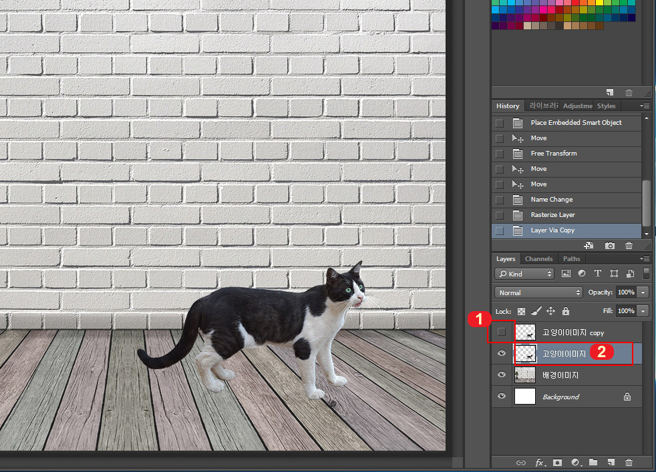Filter layers by adjustment layers
The image size is (656, 472).
pyautogui.click(x=582, y=274)
